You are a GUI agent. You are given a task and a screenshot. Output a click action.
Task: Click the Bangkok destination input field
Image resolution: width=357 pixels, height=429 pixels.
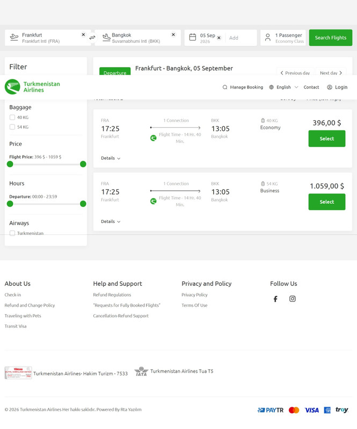pos(138,38)
